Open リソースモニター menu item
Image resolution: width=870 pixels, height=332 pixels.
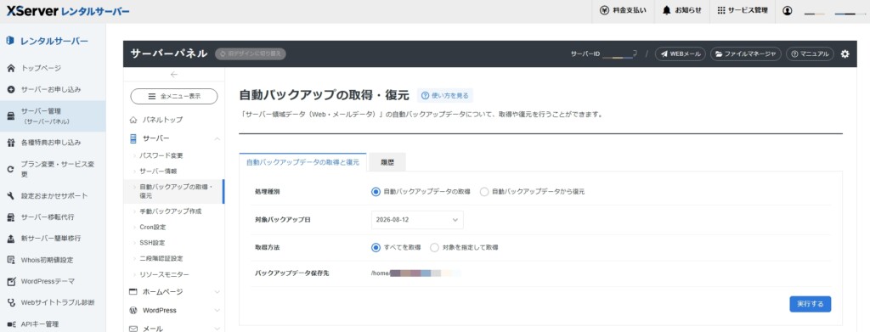click(x=164, y=275)
